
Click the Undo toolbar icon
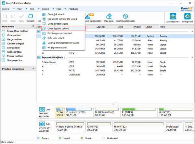(5, 16)
